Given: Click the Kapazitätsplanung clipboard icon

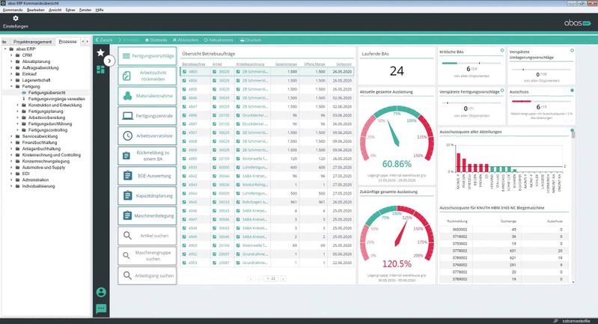Looking at the screenshot, I should point(127,195).
